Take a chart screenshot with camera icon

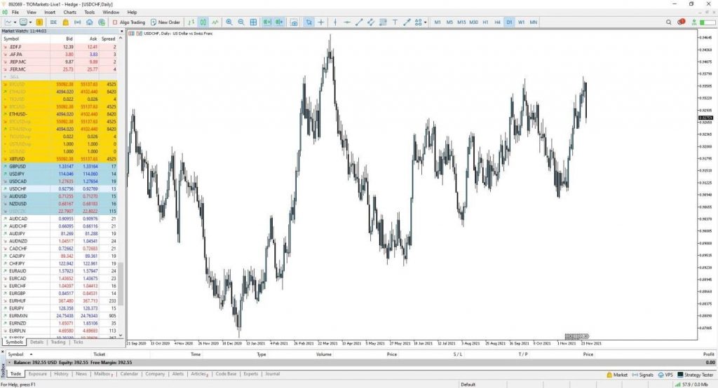(x=294, y=22)
